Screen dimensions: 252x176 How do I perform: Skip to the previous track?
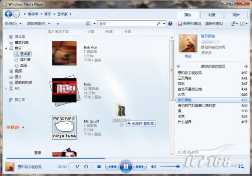click(x=113, y=167)
